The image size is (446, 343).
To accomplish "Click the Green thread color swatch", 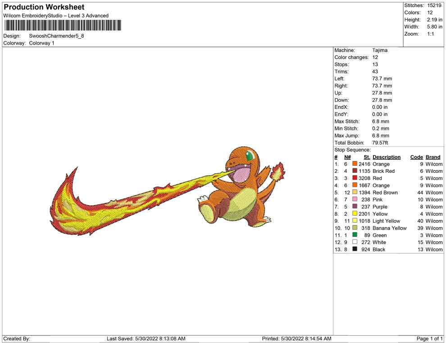I will coord(355,235).
